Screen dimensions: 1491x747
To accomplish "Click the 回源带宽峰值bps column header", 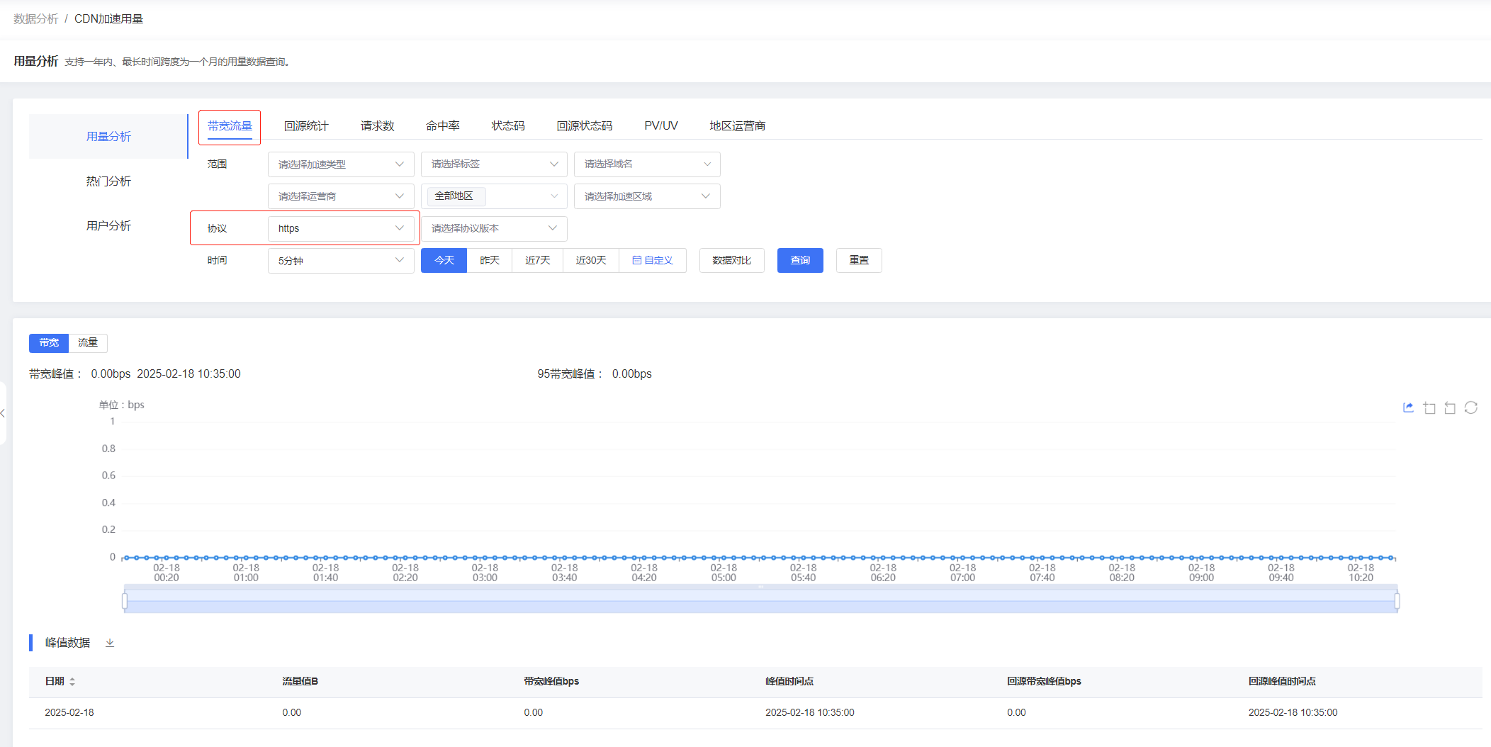I will (x=1044, y=682).
